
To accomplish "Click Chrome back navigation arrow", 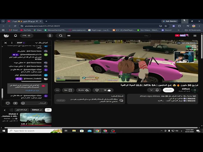I will click(3, 26).
